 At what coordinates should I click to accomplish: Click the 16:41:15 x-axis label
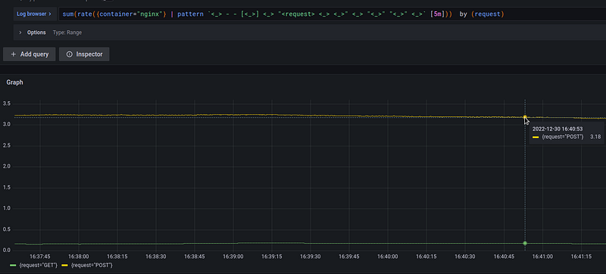pos(581,257)
